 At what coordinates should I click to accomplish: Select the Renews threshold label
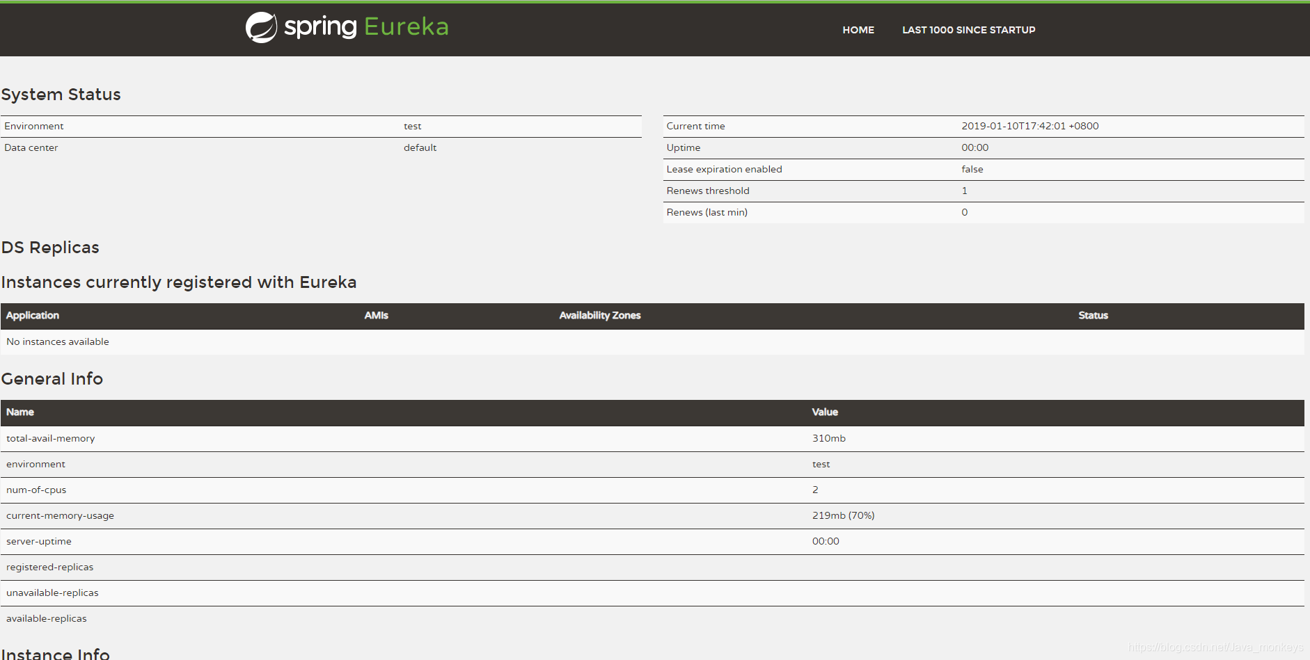pyautogui.click(x=708, y=191)
